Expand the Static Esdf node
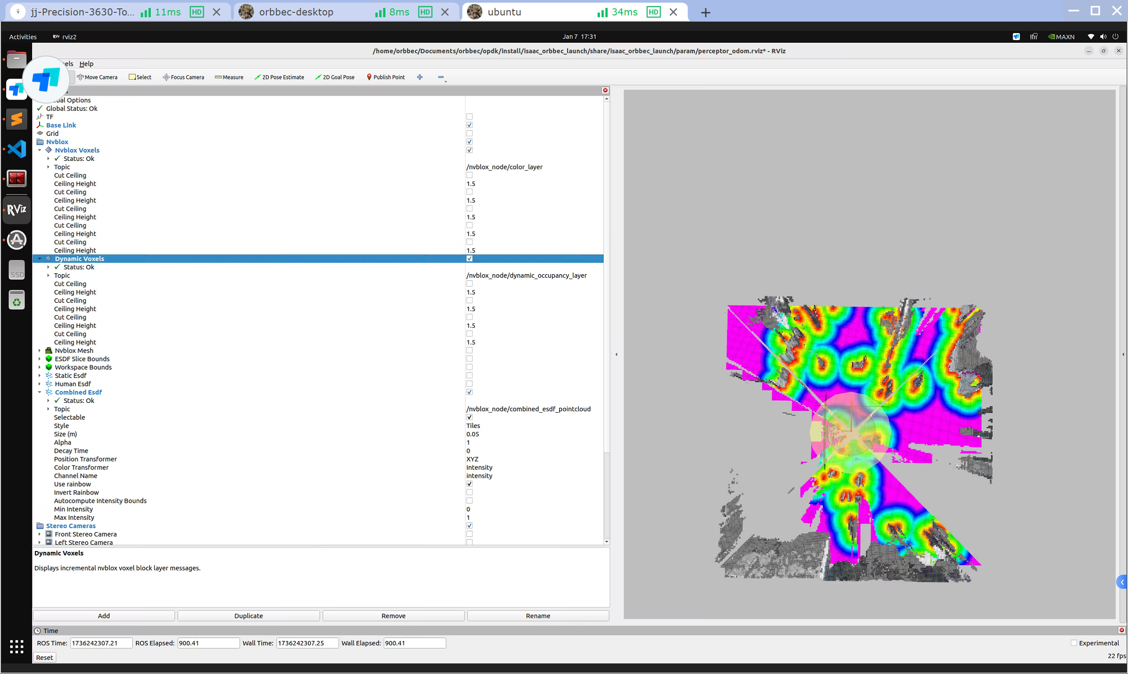Image resolution: width=1128 pixels, height=674 pixels. pyautogui.click(x=40, y=376)
